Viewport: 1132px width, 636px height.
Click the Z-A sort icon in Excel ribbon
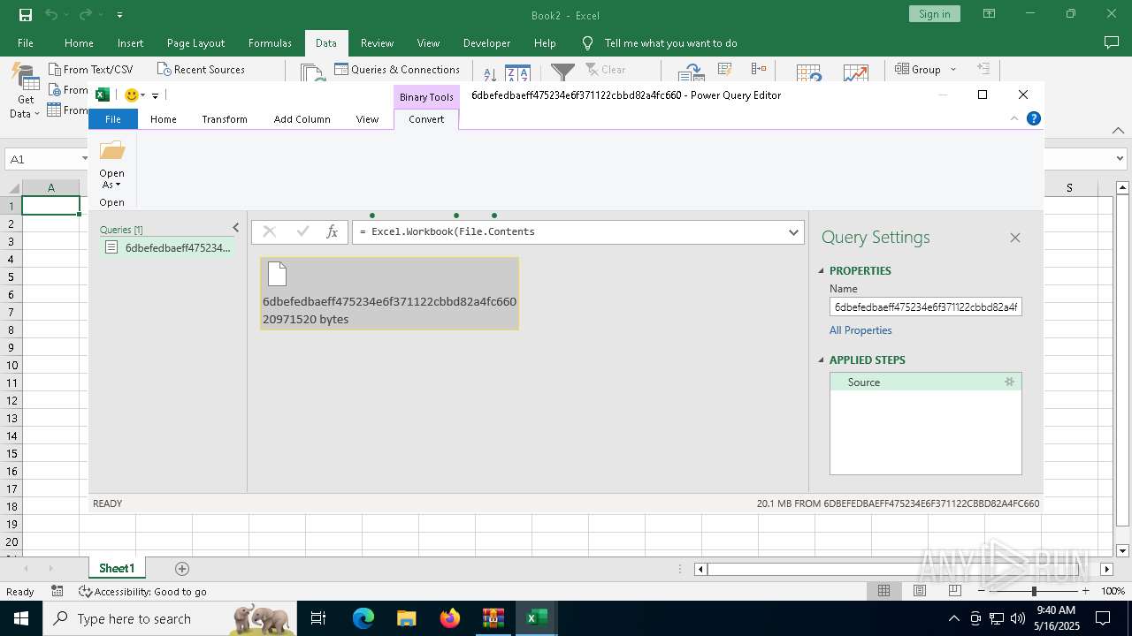517,74
